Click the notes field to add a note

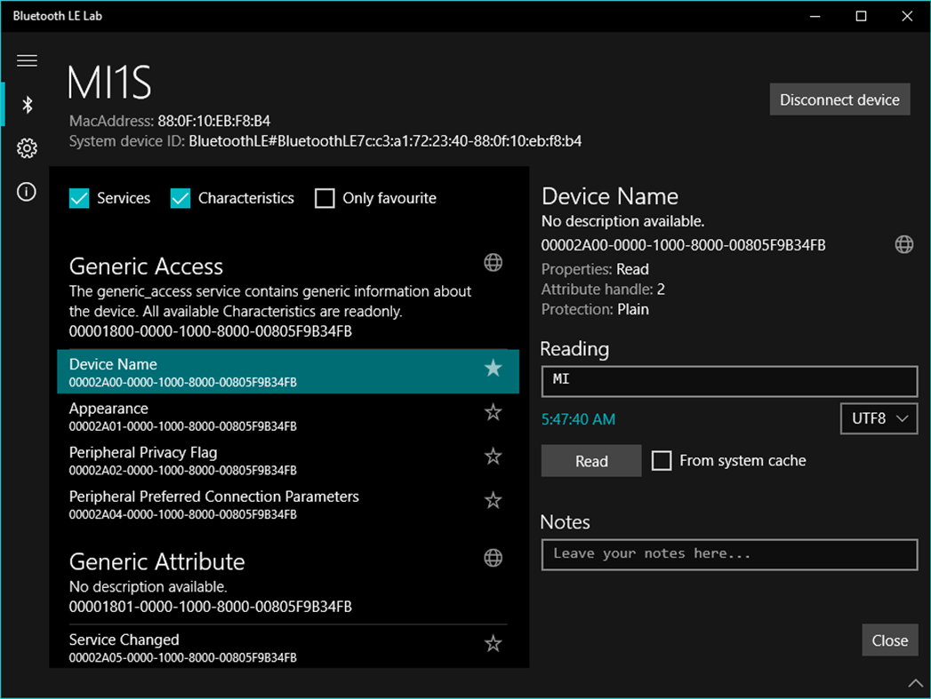(729, 554)
